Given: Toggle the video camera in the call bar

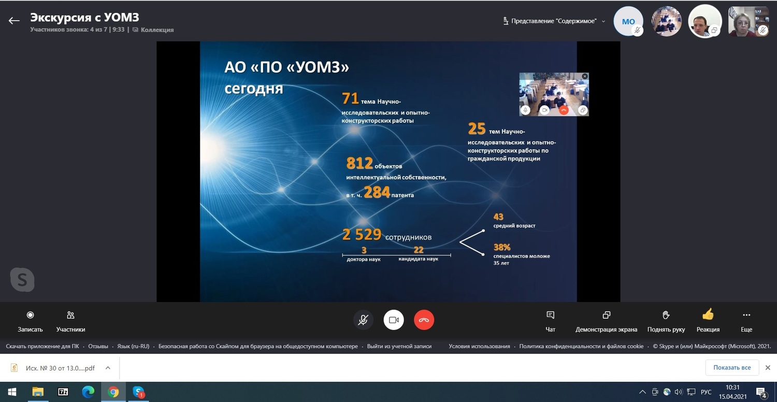Looking at the screenshot, I should coord(394,320).
